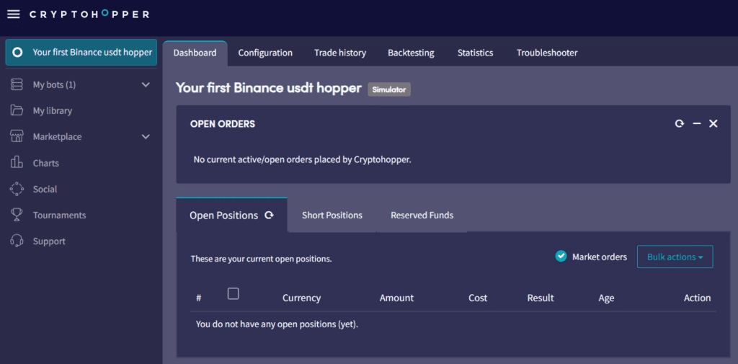The image size is (738, 364).
Task: Click the Support headset icon
Action: tap(17, 241)
